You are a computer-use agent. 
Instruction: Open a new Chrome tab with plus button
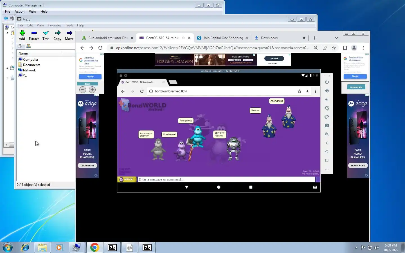click(315, 38)
